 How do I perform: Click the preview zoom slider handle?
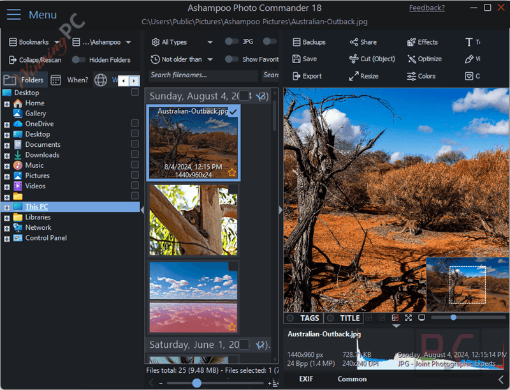coord(453,317)
